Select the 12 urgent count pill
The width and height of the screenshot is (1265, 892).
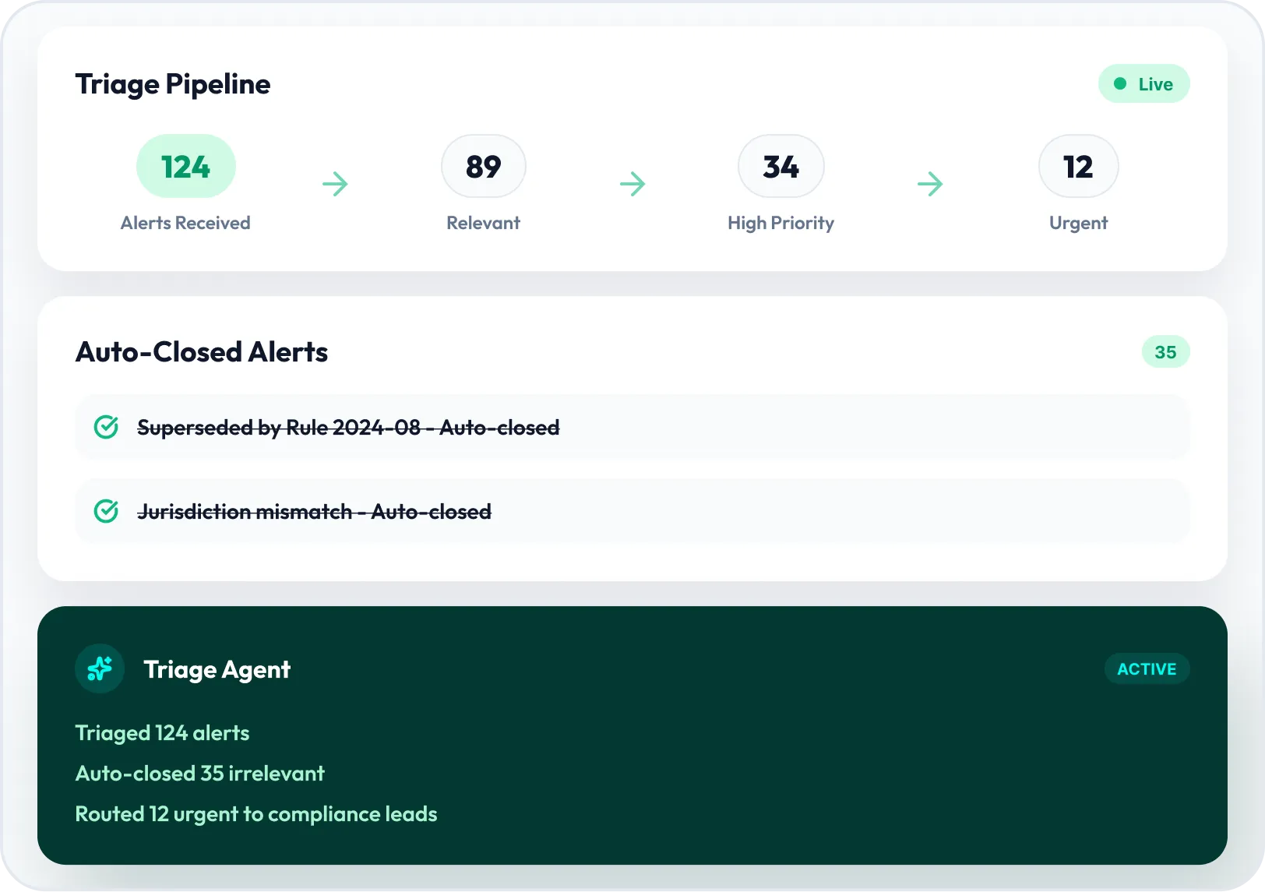pos(1078,166)
